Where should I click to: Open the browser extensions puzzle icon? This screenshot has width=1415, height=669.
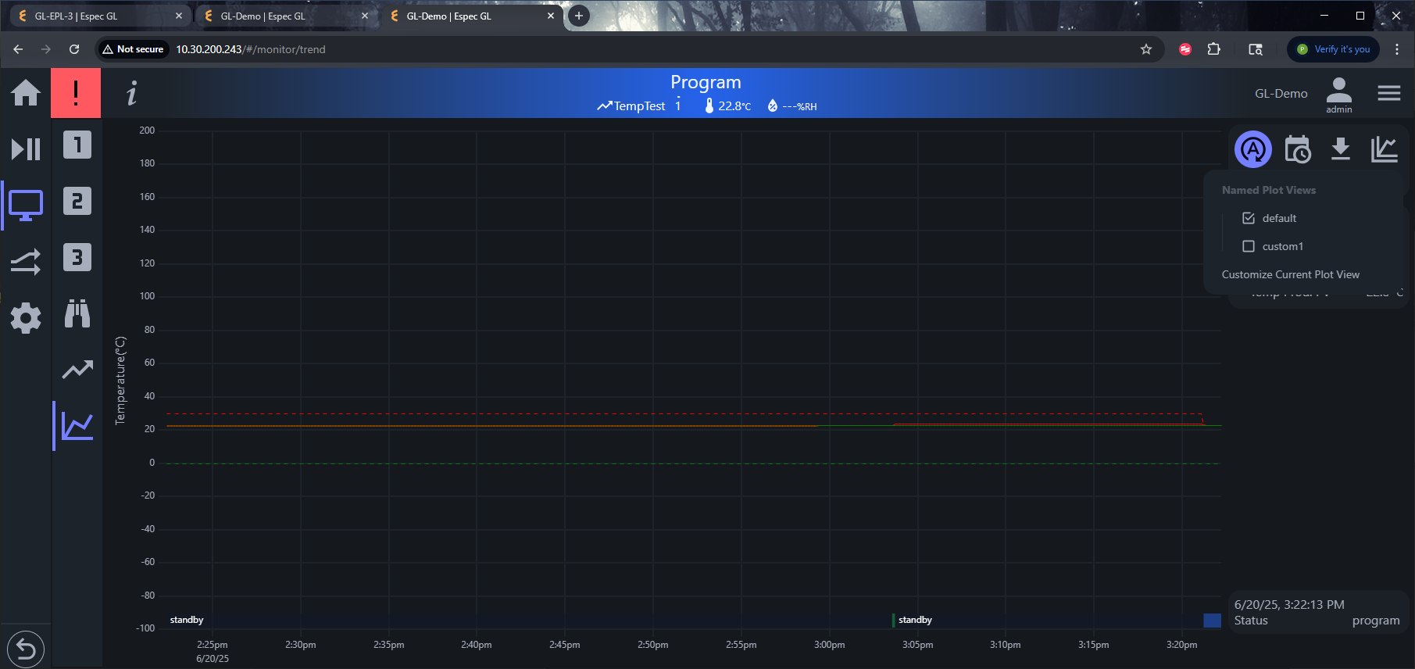point(1213,49)
